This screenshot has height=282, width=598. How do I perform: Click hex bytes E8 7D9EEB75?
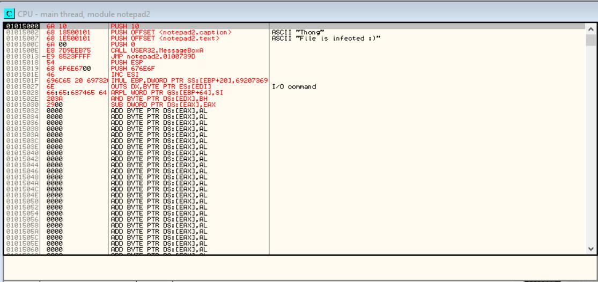click(68, 51)
